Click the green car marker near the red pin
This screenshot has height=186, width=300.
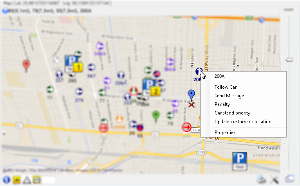click(x=50, y=89)
